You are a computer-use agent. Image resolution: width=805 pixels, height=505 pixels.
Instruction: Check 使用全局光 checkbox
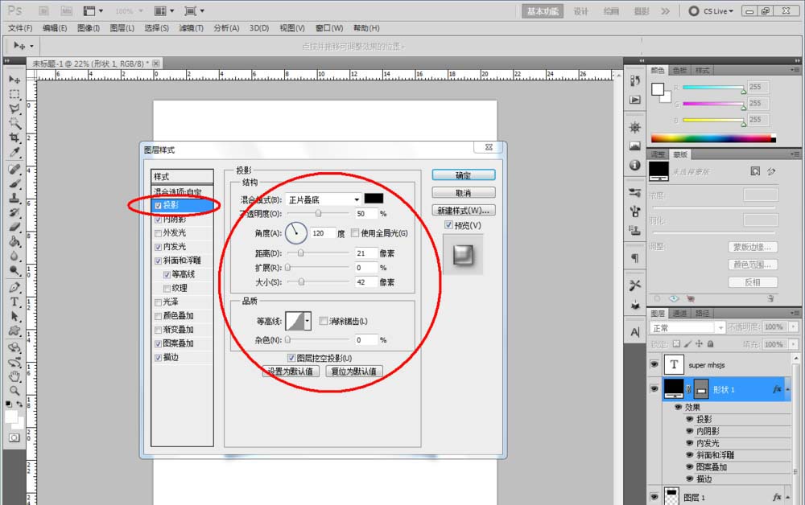355,232
